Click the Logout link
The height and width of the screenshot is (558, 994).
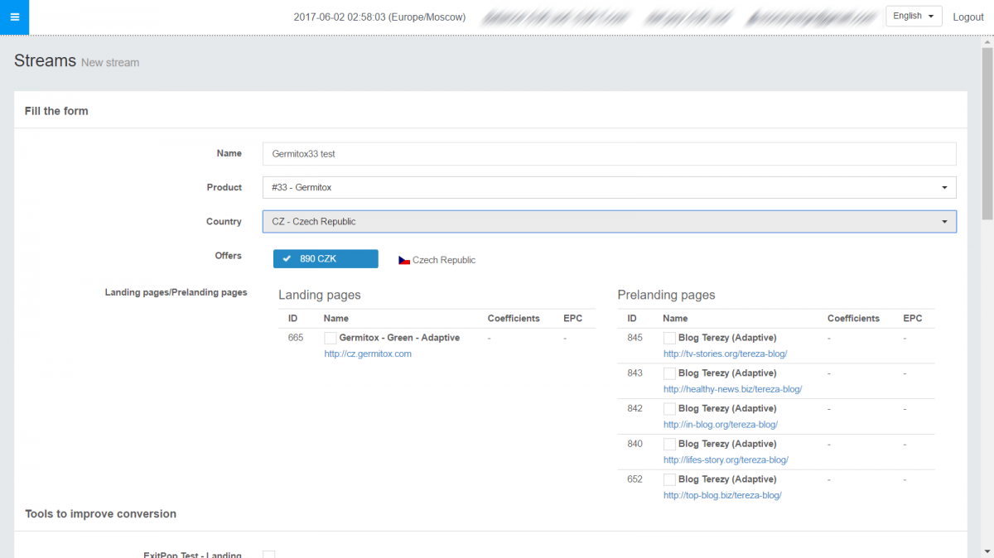point(967,17)
